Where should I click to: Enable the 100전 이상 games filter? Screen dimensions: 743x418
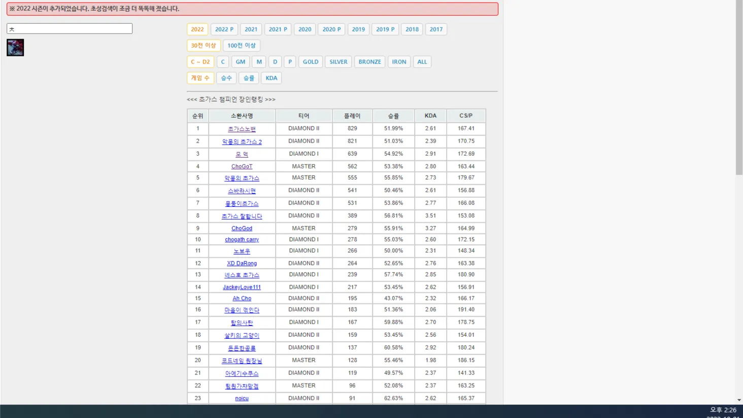(242, 46)
